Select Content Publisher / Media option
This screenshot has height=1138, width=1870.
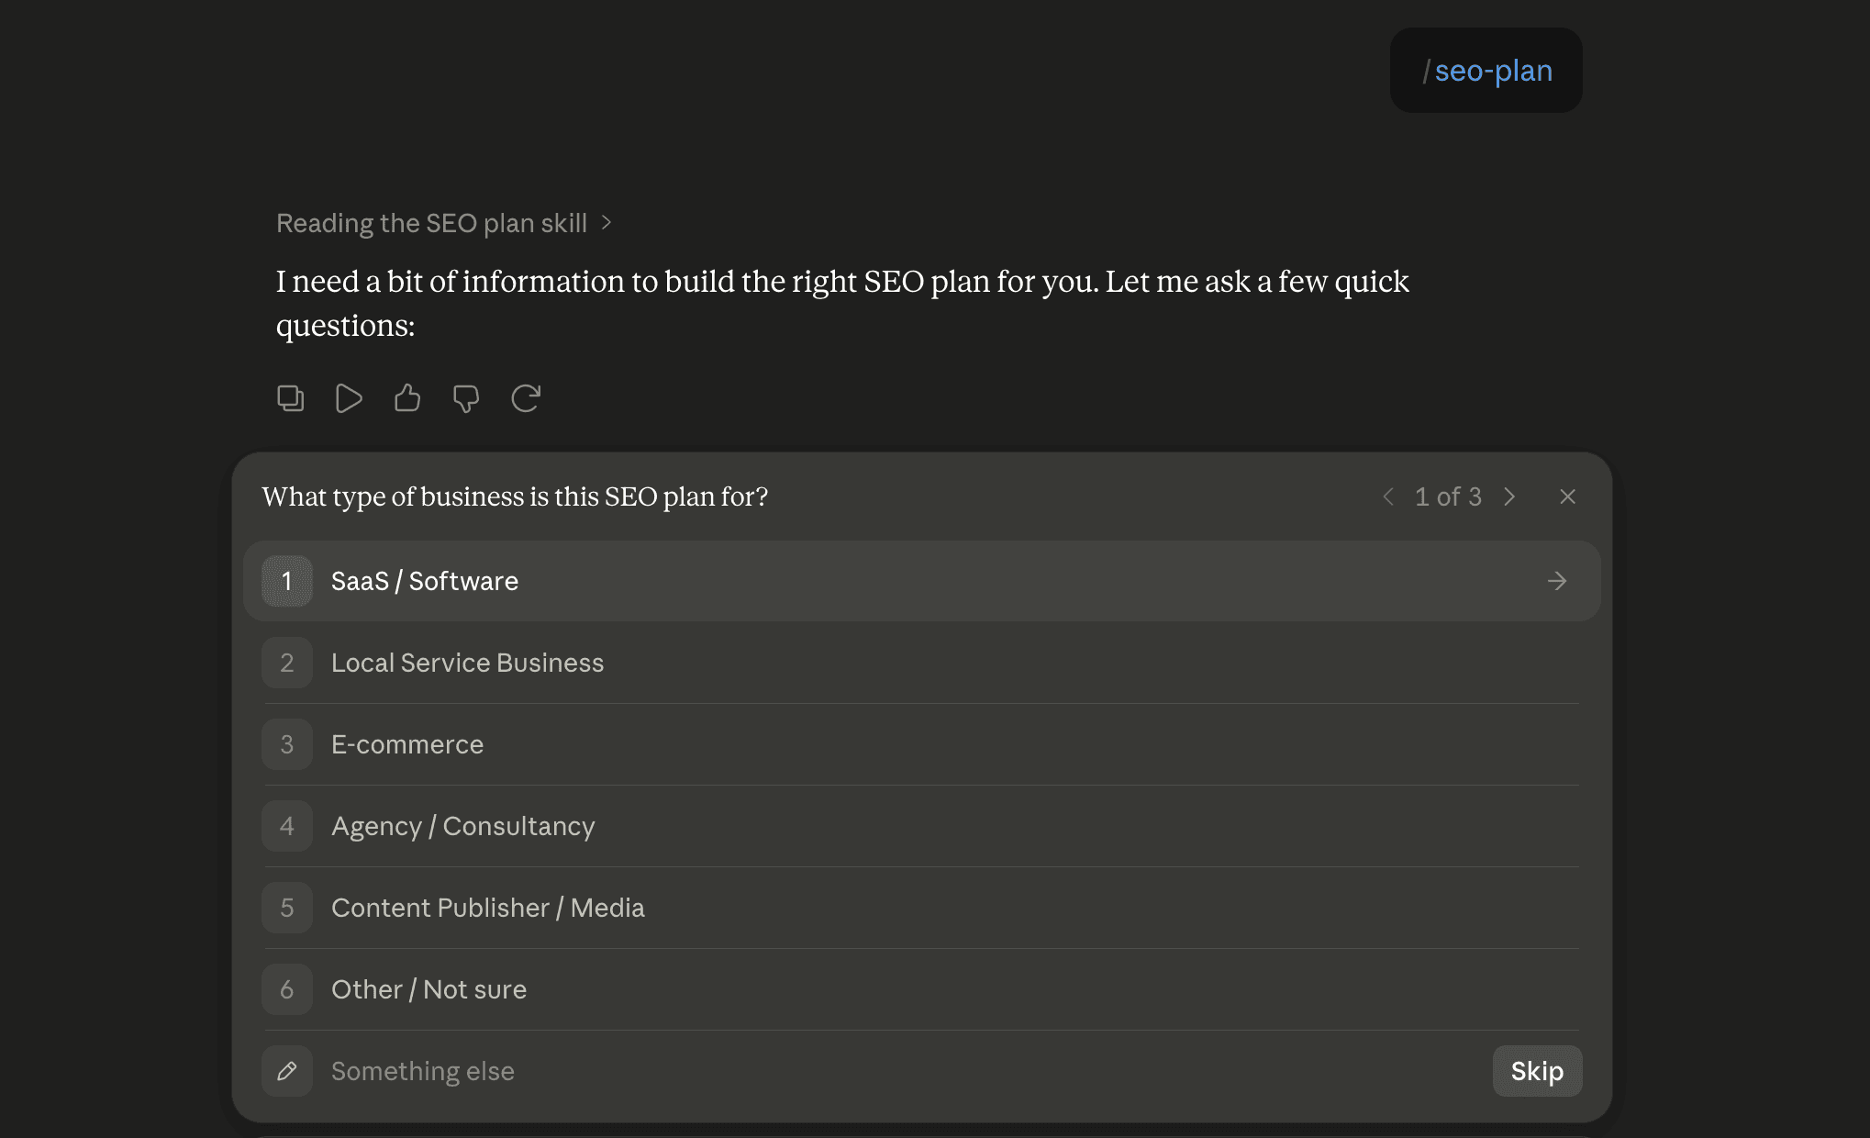(922, 908)
